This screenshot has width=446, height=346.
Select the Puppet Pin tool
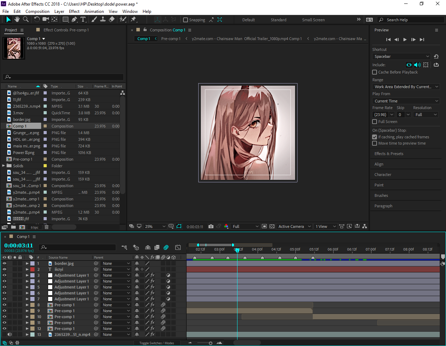tap(134, 20)
